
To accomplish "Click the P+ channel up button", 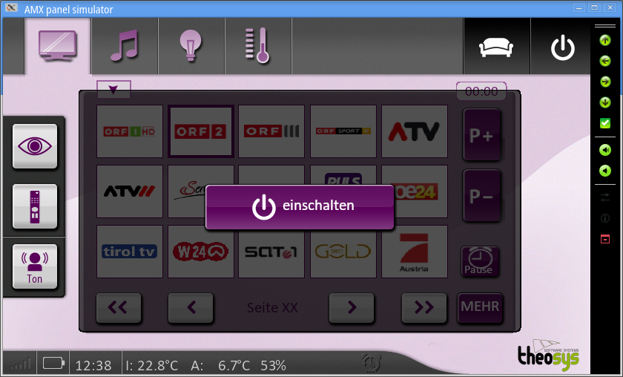I will click(x=481, y=135).
